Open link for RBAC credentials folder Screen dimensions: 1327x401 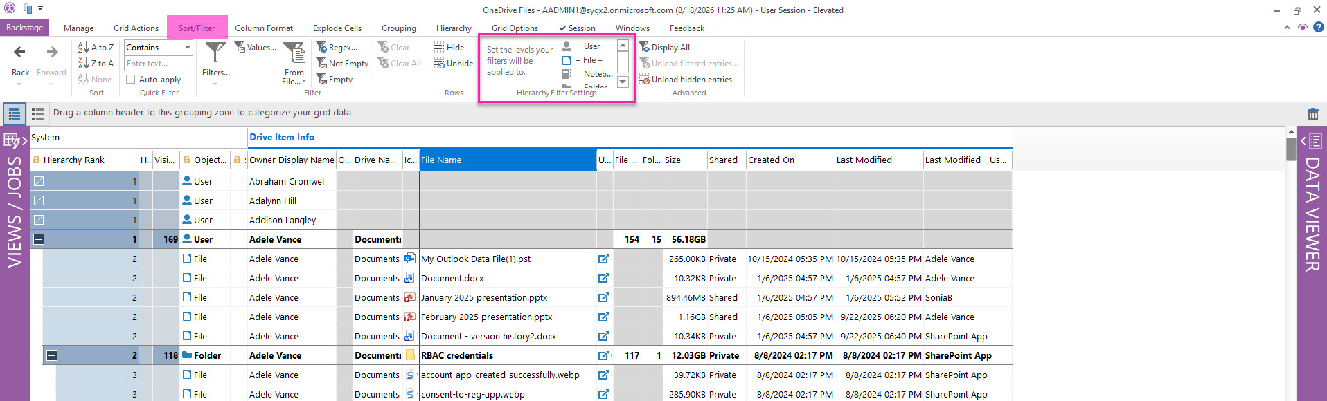pos(604,355)
